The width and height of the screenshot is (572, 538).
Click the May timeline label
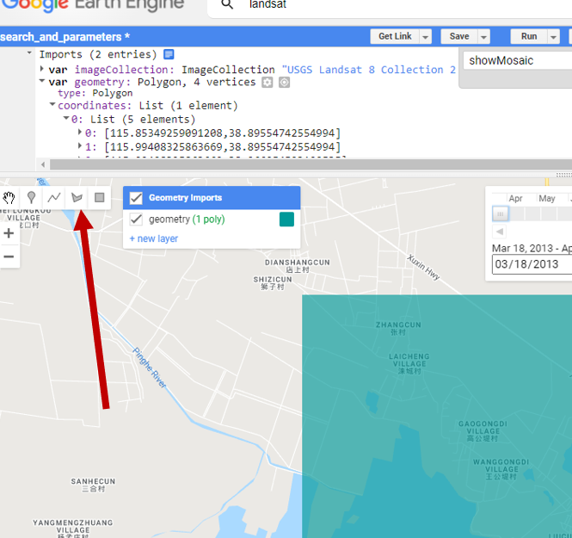(547, 199)
